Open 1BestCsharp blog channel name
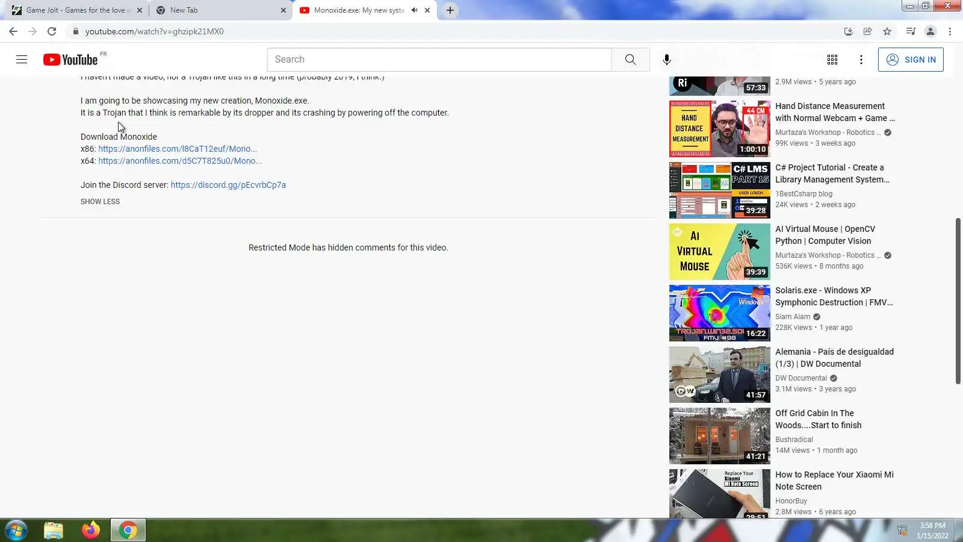963x542 pixels. tap(804, 194)
